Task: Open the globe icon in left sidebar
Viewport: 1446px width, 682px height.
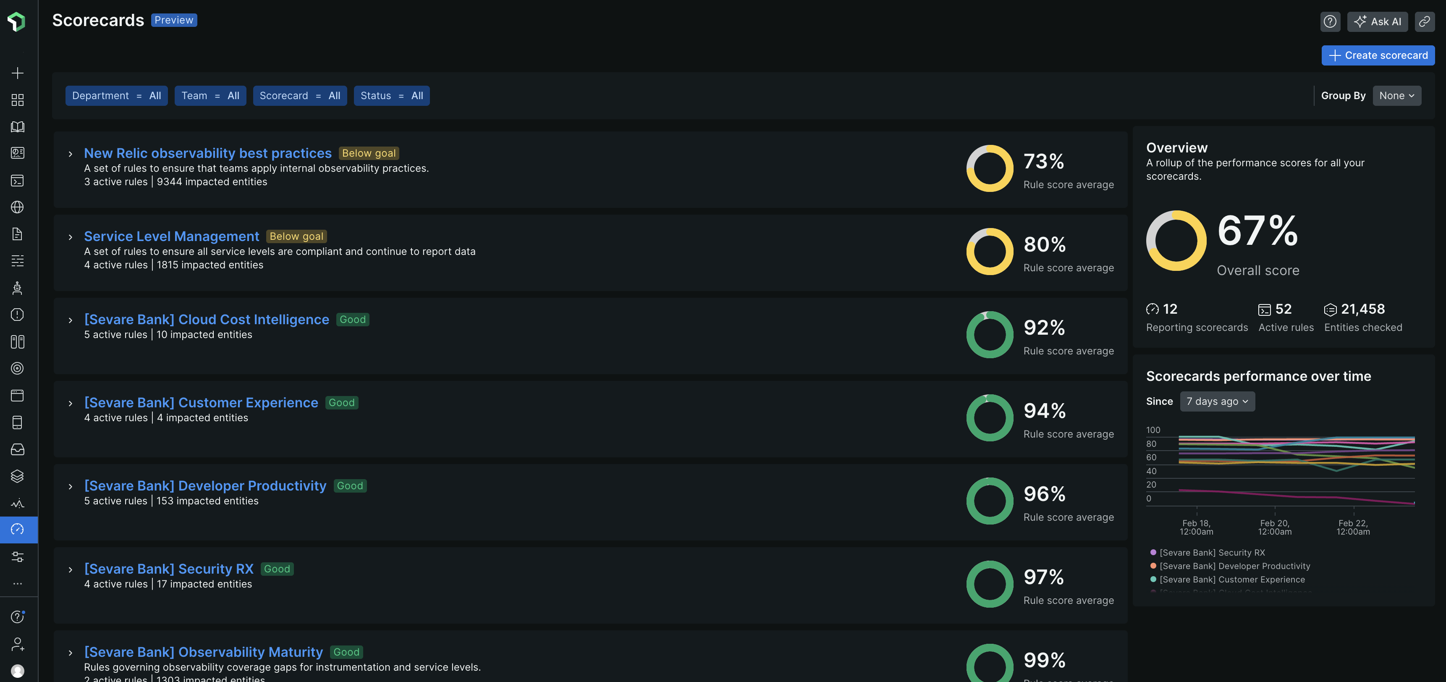Action: tap(17, 207)
